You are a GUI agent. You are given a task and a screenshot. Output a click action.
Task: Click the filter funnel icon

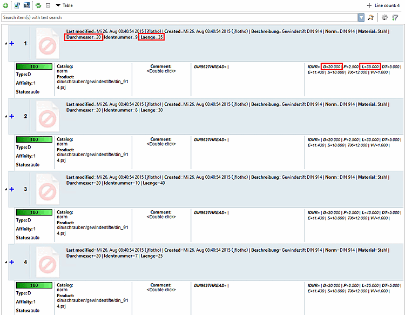click(395, 17)
